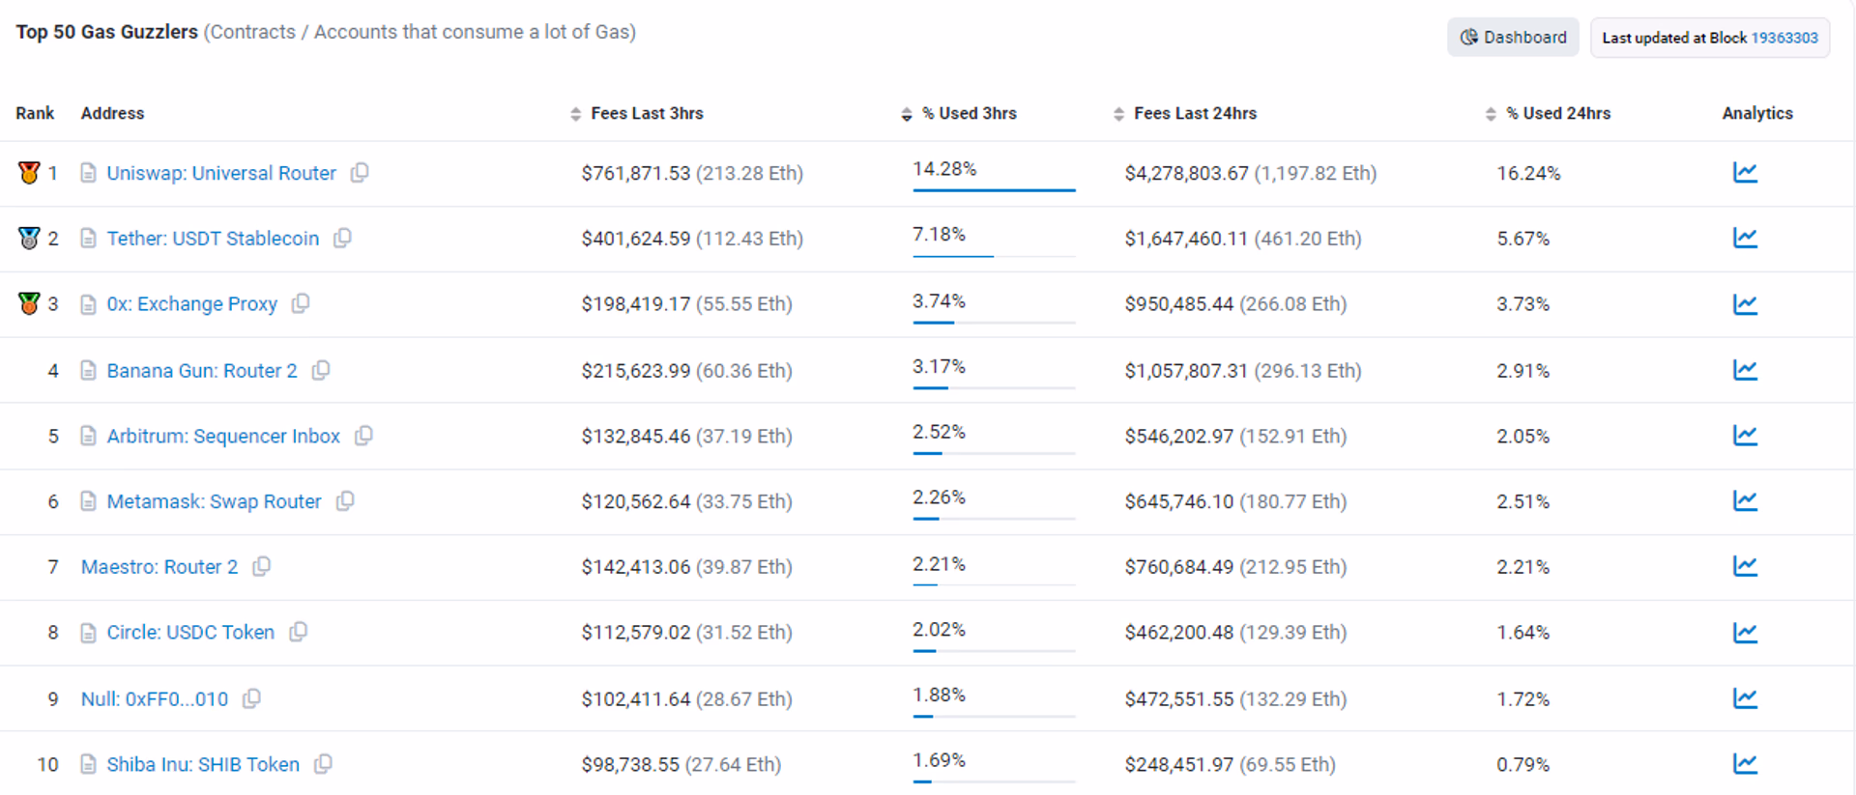Screen dimensions: 1856x795
Task: Open Maestro: Router 2 address page
Action: [159, 567]
